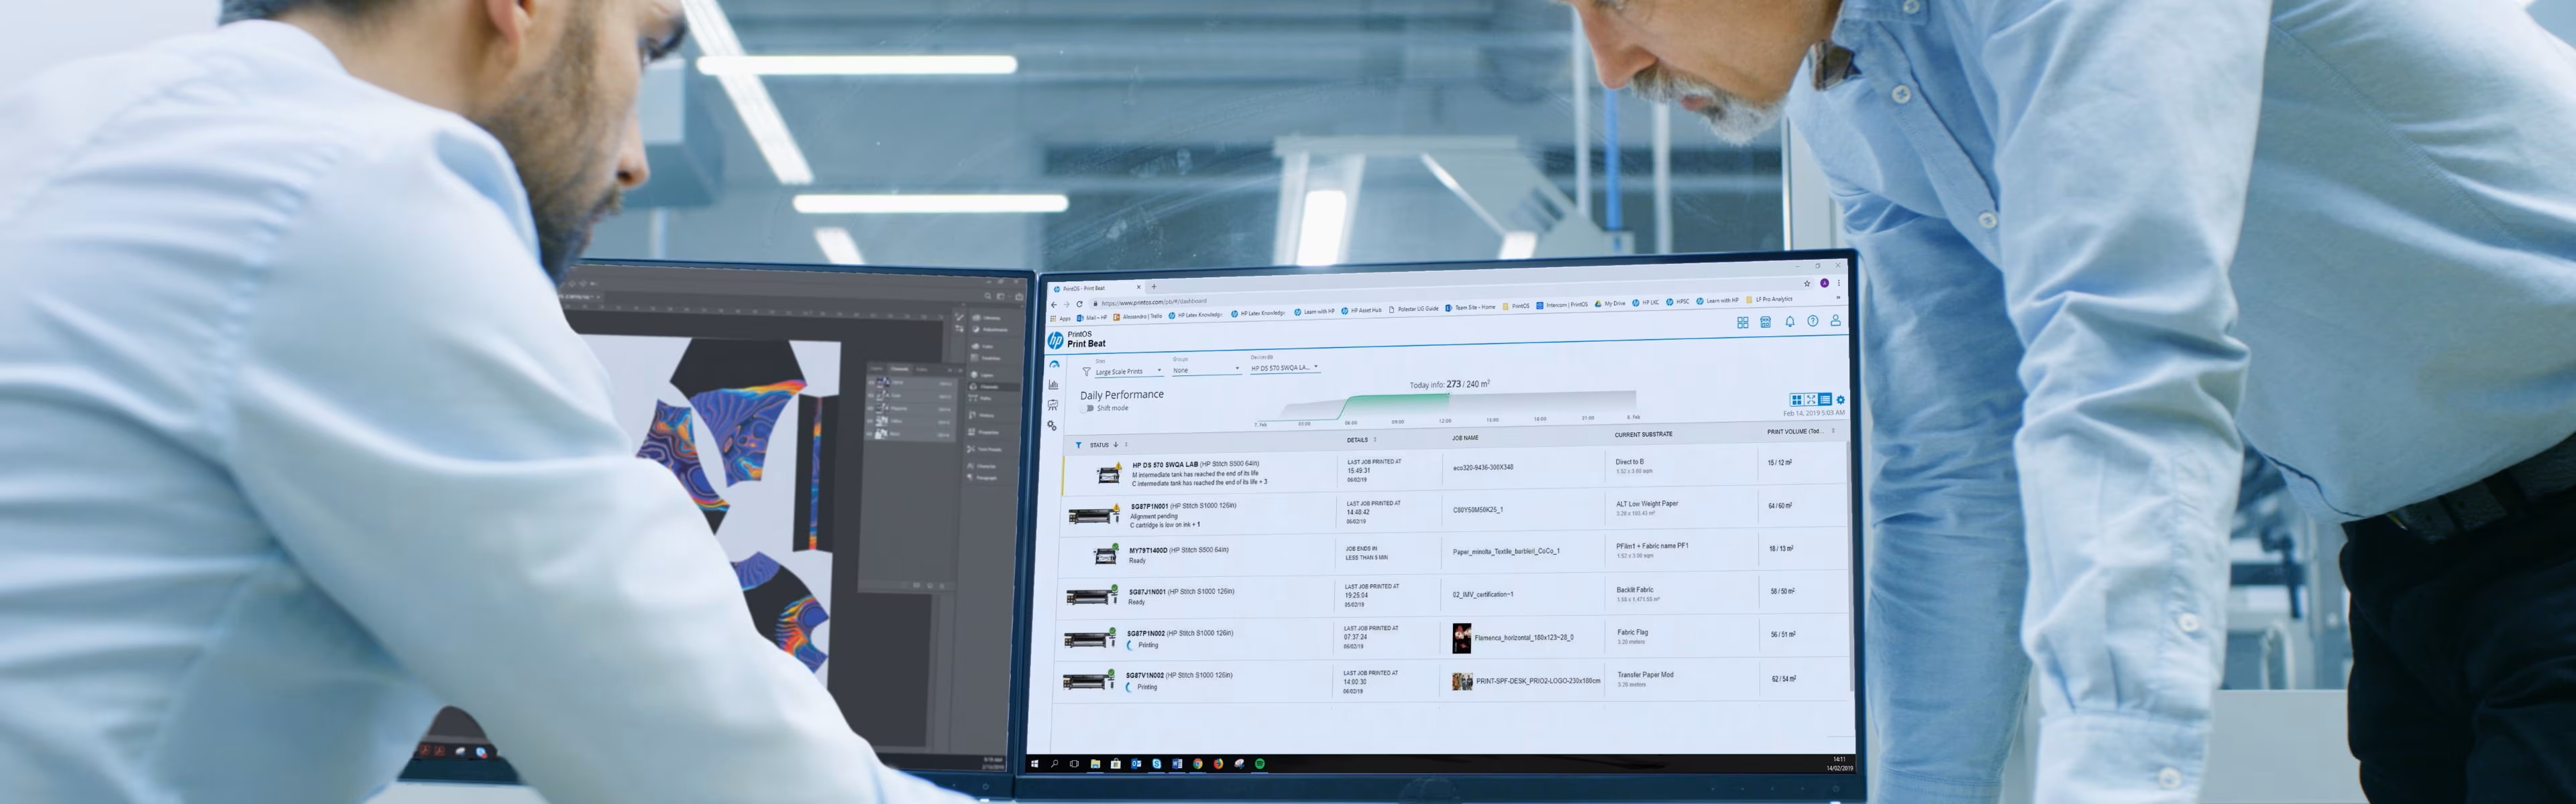Open Skype from the taskbar
This screenshot has width=2576, height=804.
(x=1157, y=764)
